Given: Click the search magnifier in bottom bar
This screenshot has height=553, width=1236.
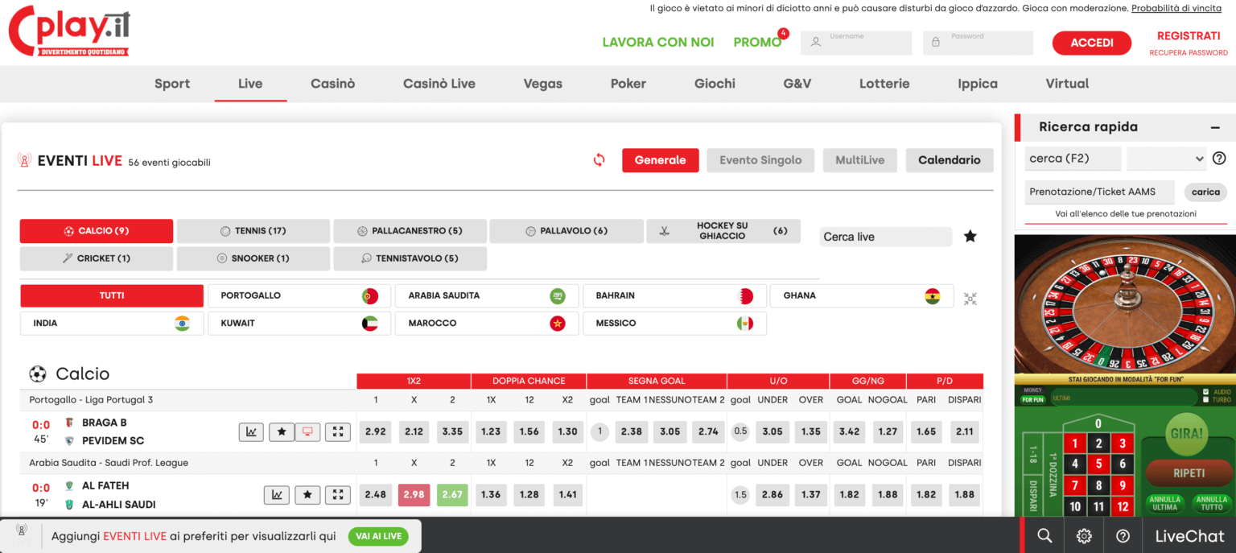Looking at the screenshot, I should (1044, 536).
